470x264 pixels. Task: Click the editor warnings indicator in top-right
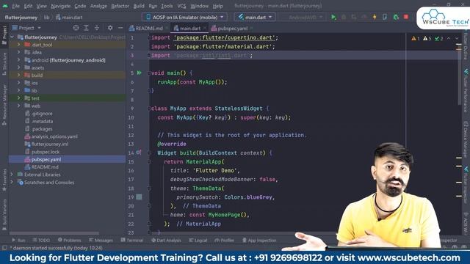[x=428, y=39]
